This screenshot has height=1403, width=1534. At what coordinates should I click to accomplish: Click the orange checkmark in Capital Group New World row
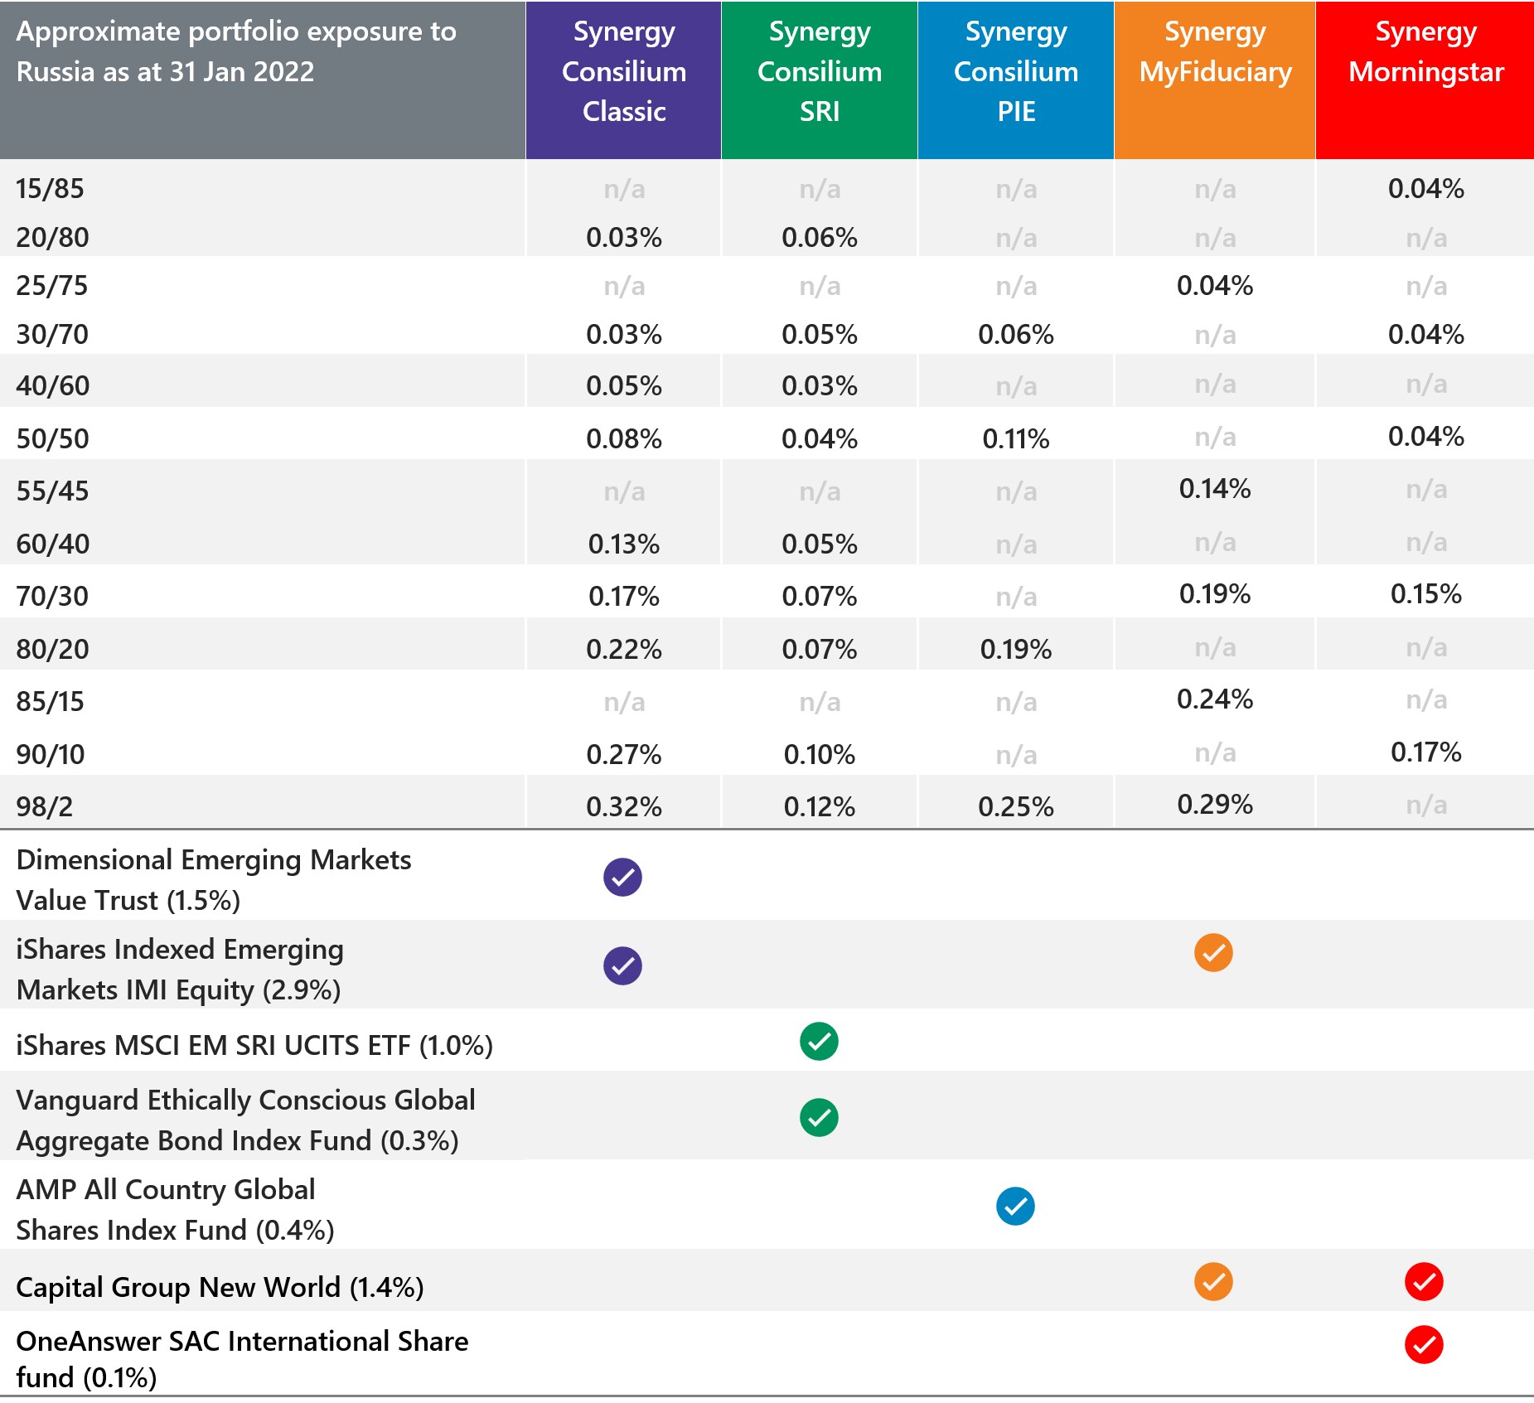click(x=1213, y=1281)
